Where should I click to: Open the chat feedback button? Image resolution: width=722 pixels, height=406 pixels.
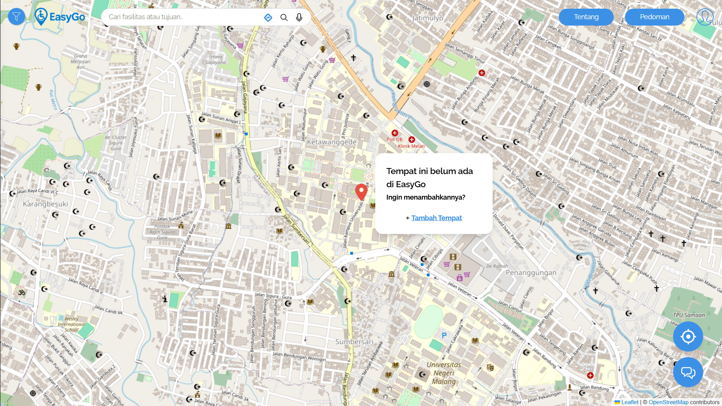coord(688,372)
